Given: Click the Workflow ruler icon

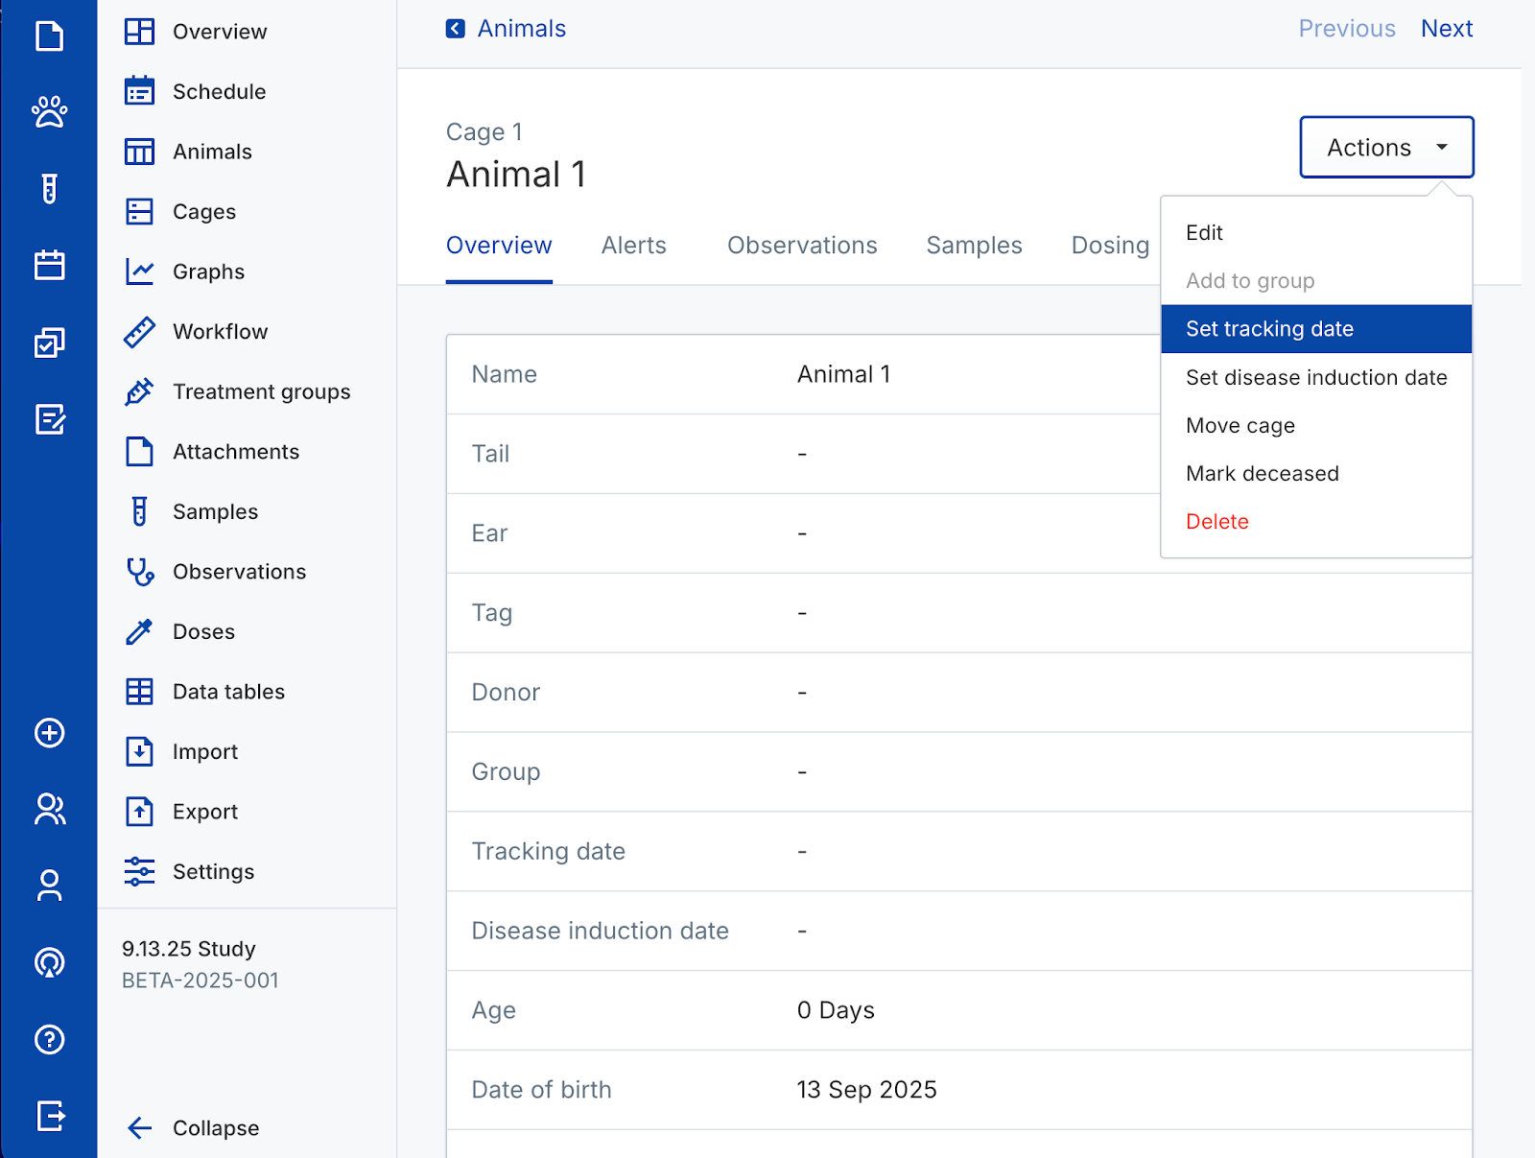Looking at the screenshot, I should coord(139,332).
